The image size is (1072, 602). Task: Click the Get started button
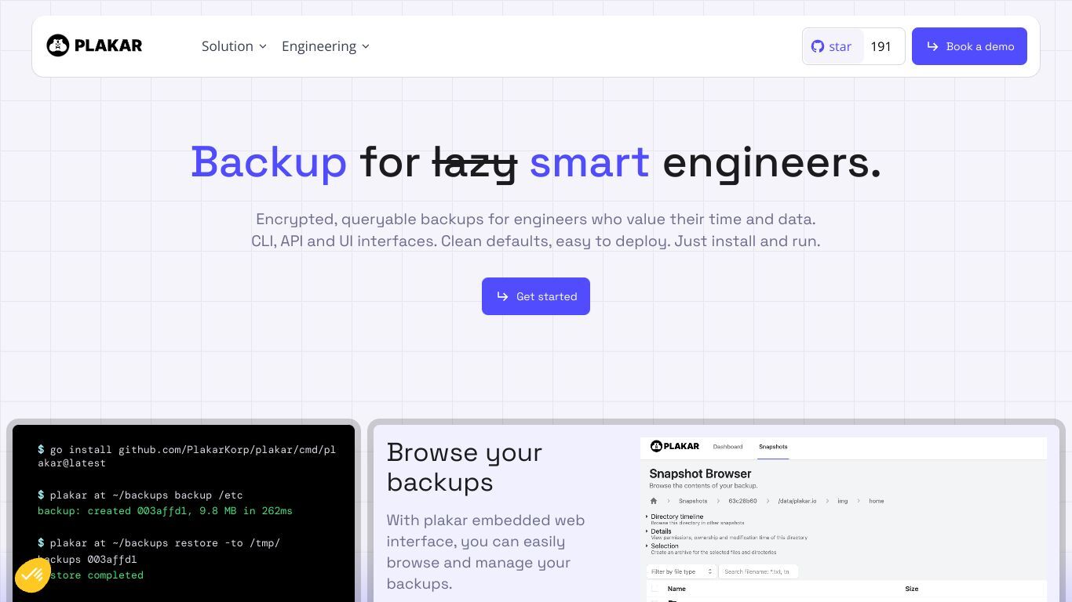coord(536,296)
